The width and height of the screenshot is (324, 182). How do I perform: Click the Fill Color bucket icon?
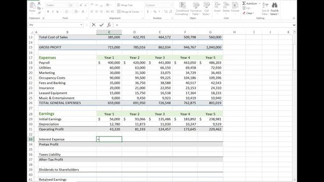coord(75,12)
